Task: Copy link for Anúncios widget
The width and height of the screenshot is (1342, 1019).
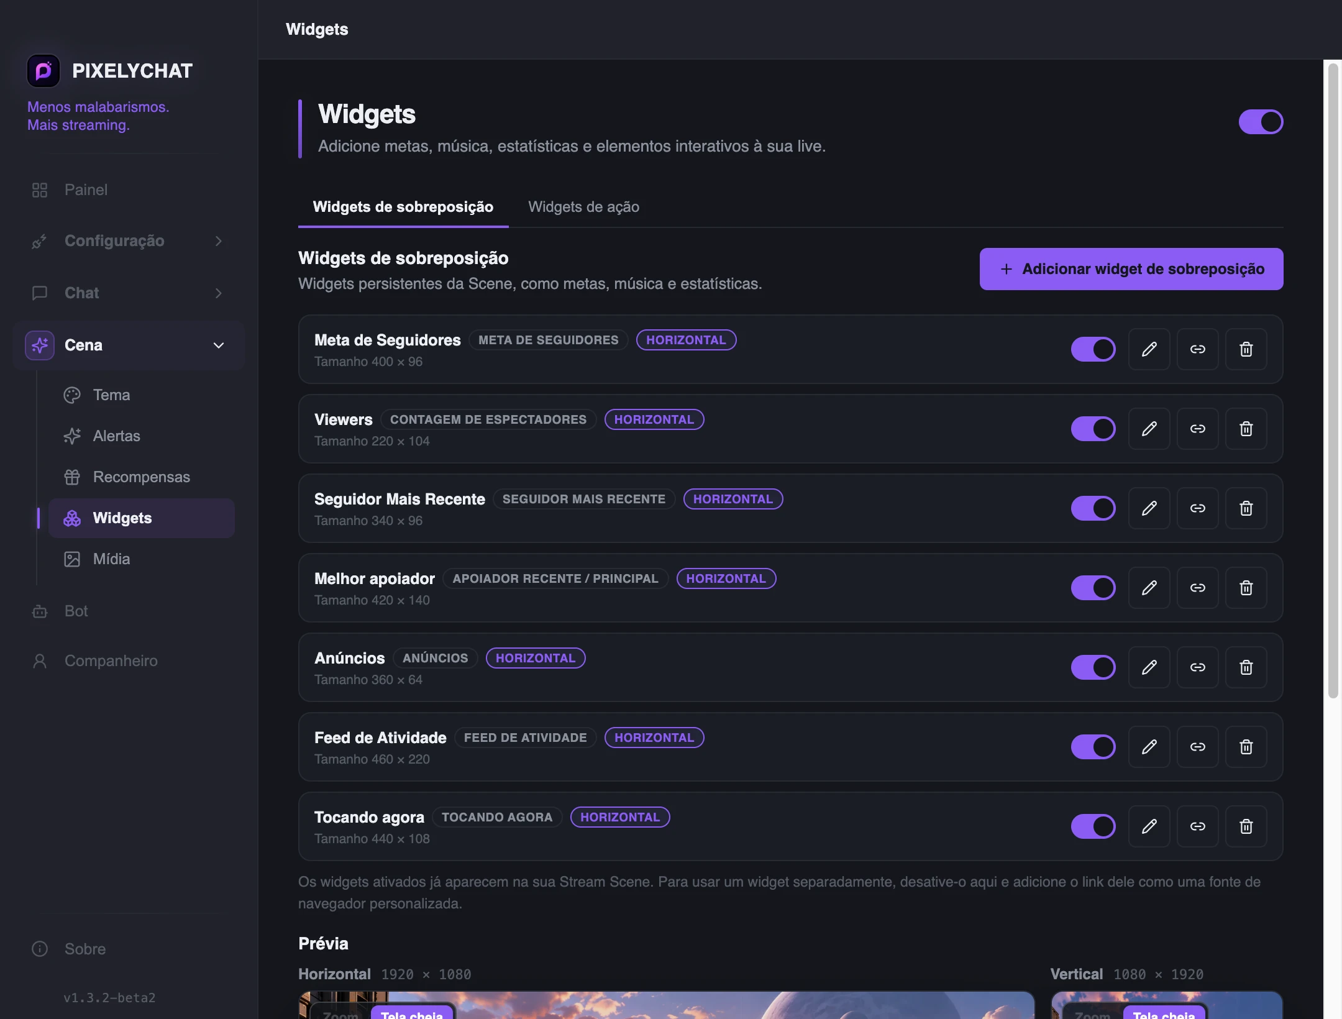Action: [x=1197, y=667]
